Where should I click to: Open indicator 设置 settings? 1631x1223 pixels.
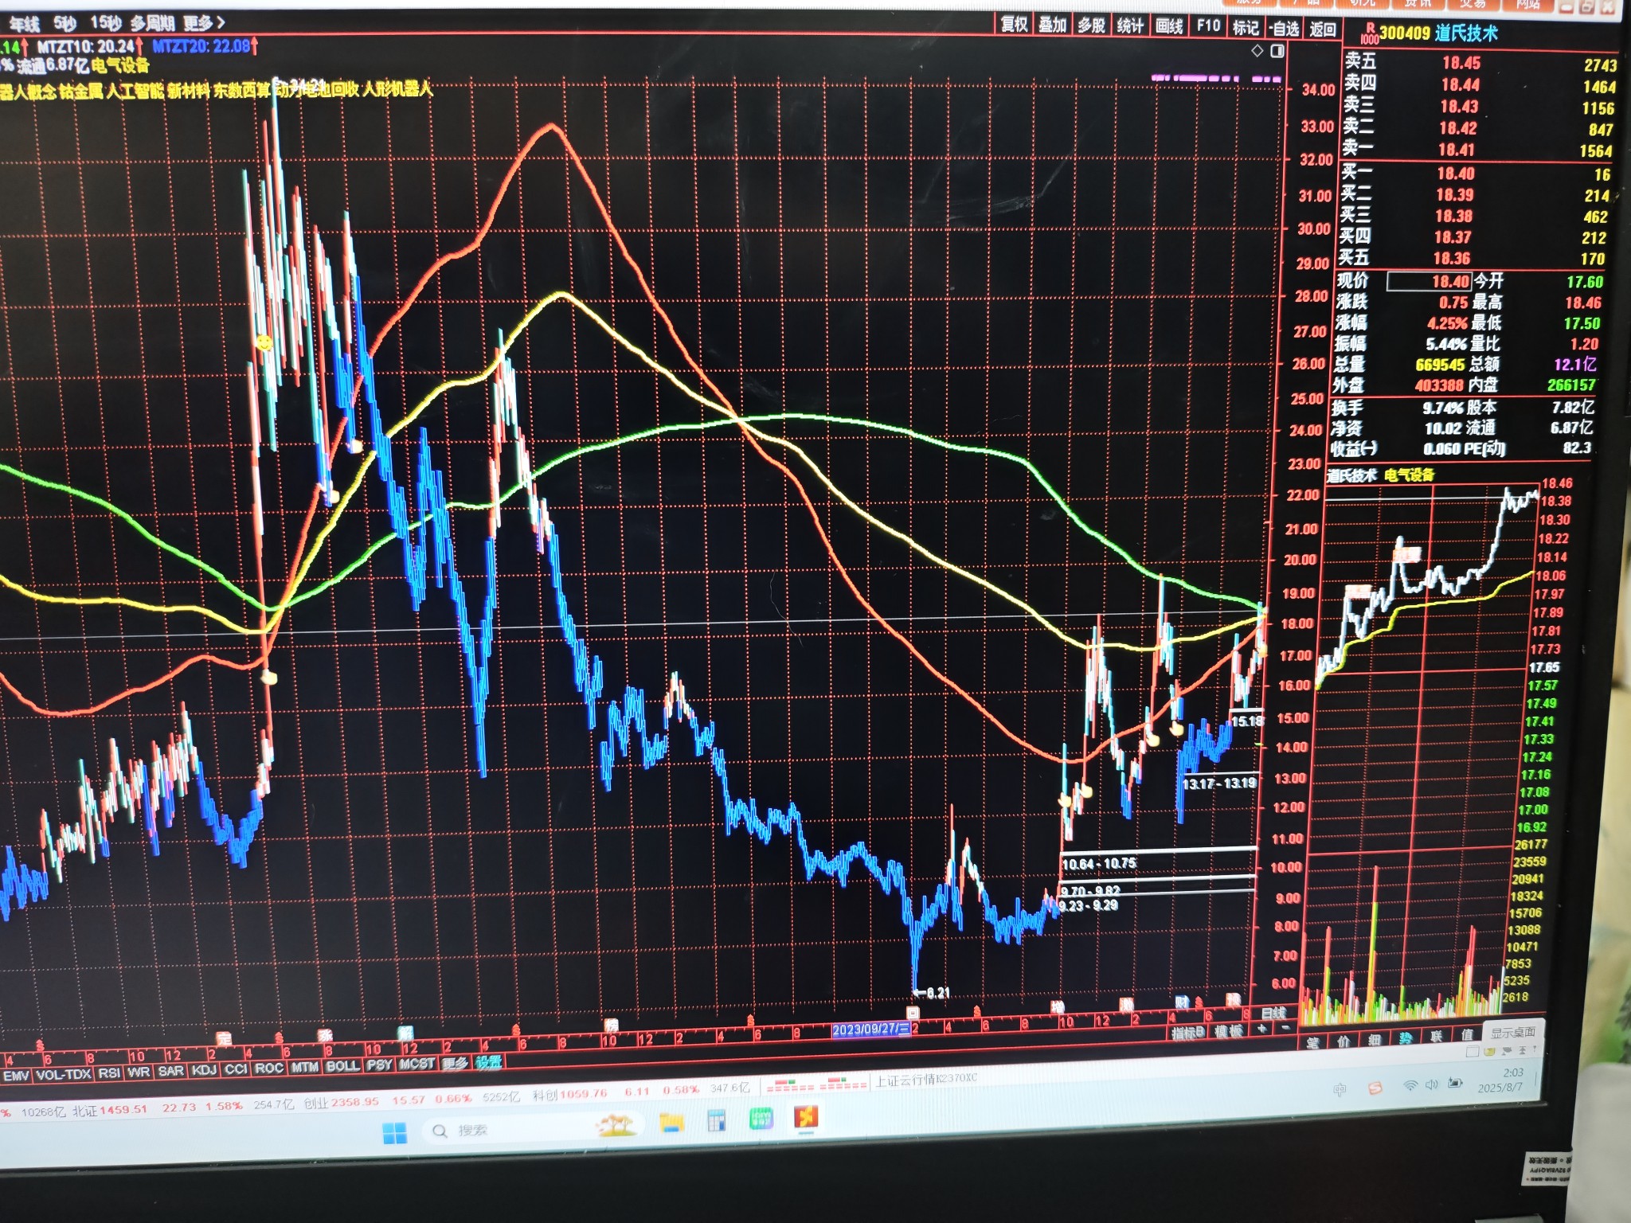tap(489, 1061)
